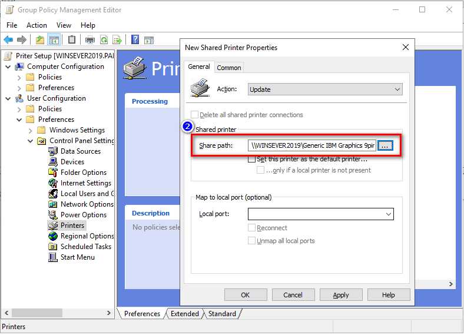Screen dimensions: 464x335
Task: Click the Refresh toolbar icon
Action: coord(104,39)
